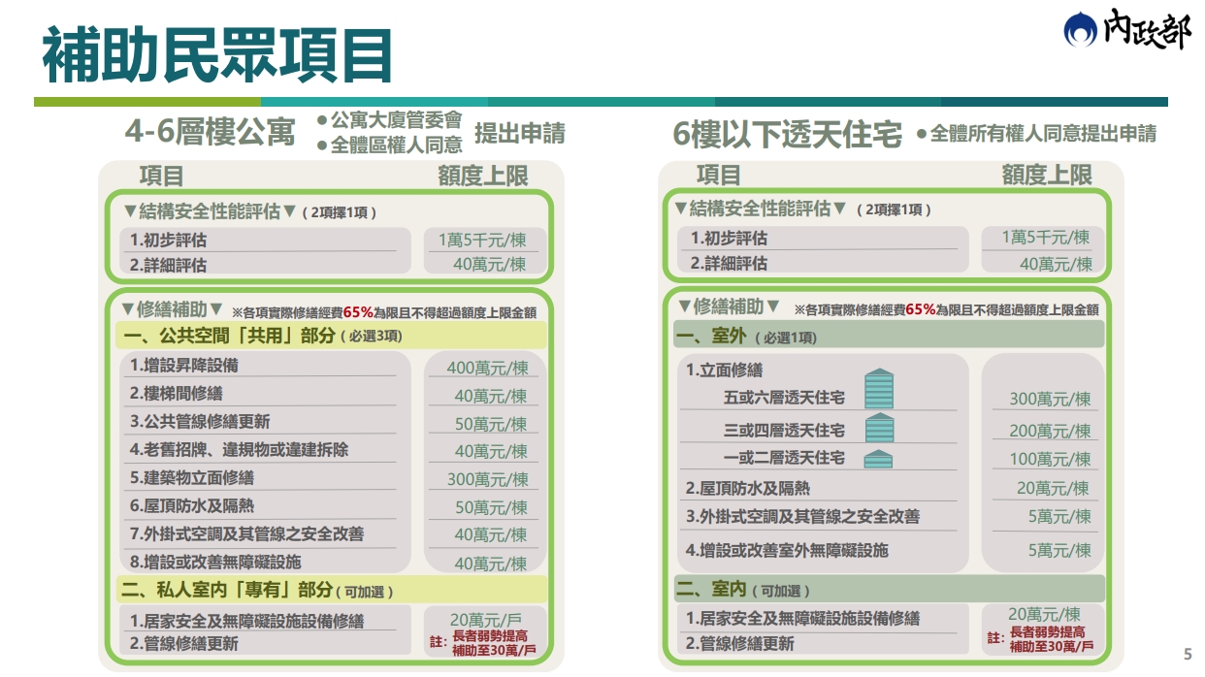The width and height of the screenshot is (1205, 677).
Task: Click the bullet before 全體所有權人同意提出申請
Action: pos(922,135)
